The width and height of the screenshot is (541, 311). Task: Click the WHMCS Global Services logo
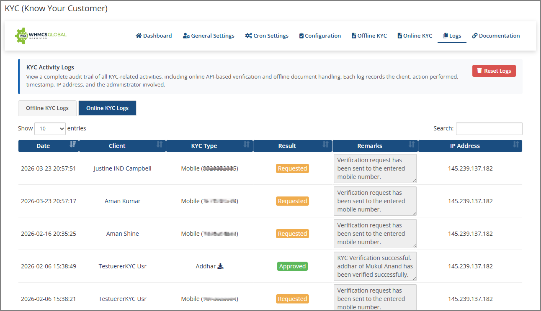[x=41, y=36]
